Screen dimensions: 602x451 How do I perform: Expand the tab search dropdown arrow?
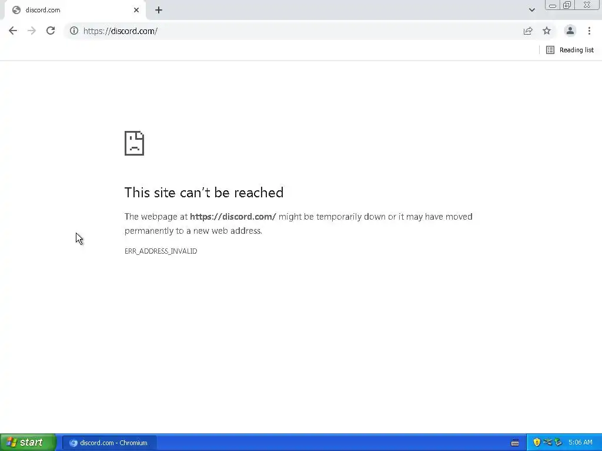[531, 10]
